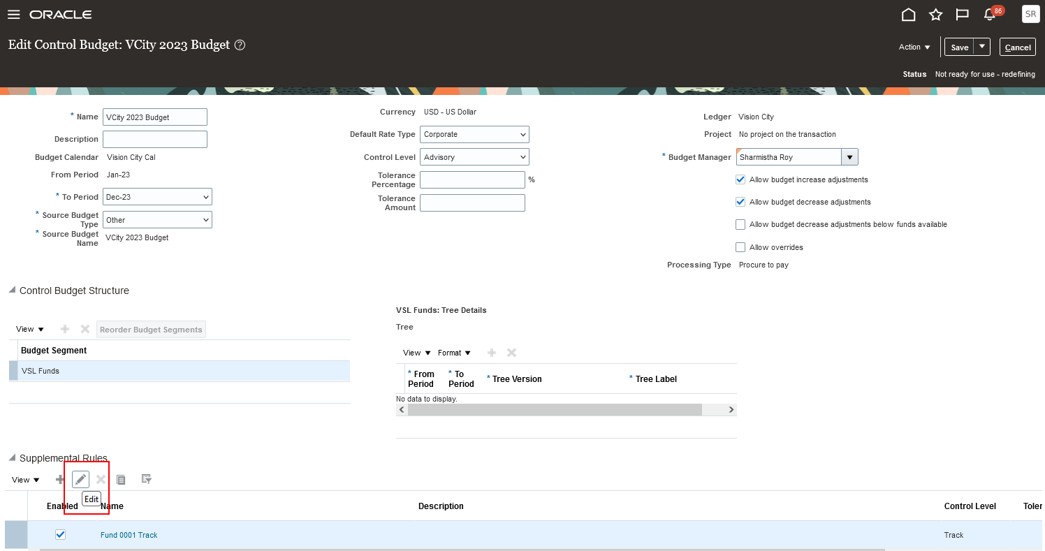Click the Budget Segment column header

coord(54,350)
